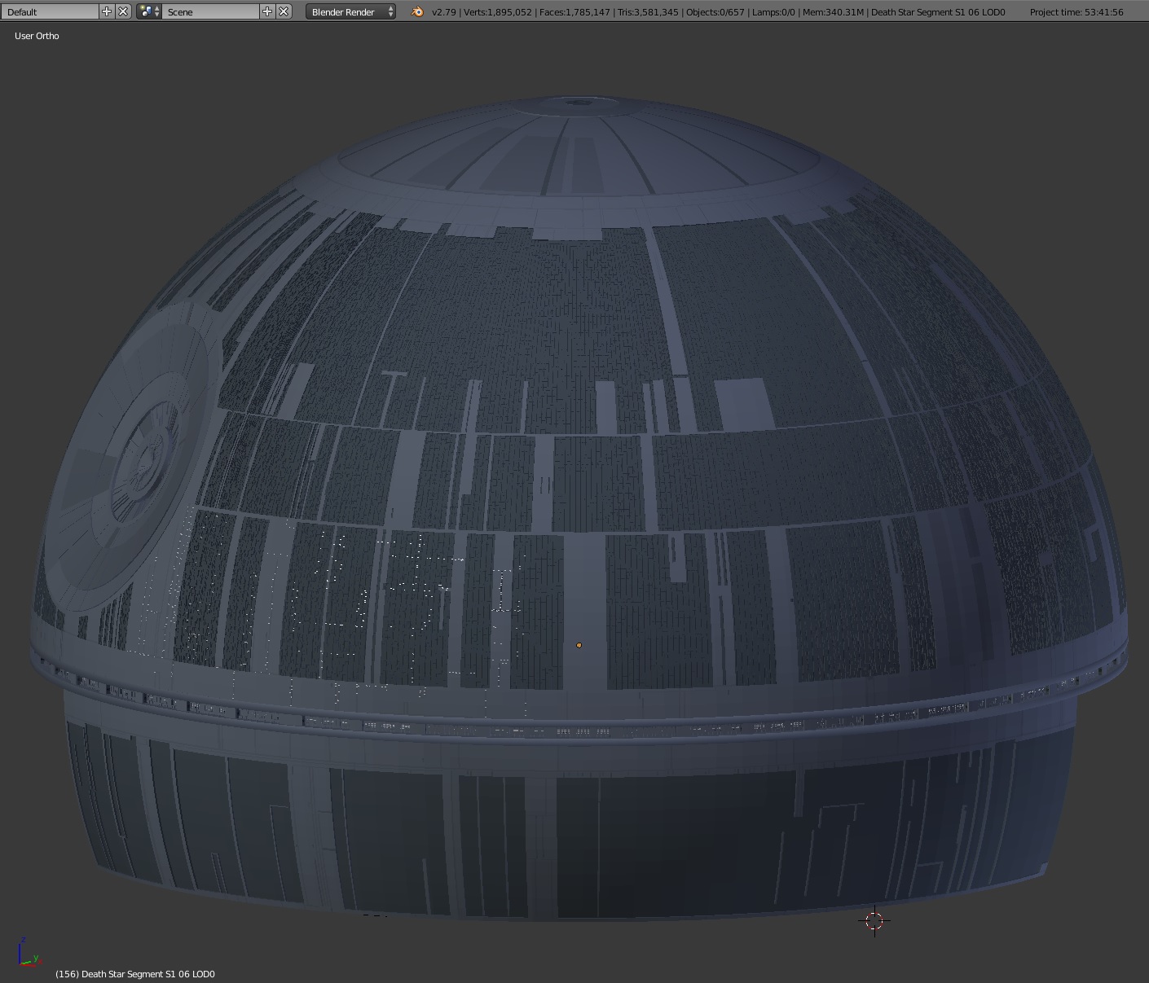This screenshot has height=983, width=1149.
Task: Click the Default screen layout name field
Action: pyautogui.click(x=51, y=11)
